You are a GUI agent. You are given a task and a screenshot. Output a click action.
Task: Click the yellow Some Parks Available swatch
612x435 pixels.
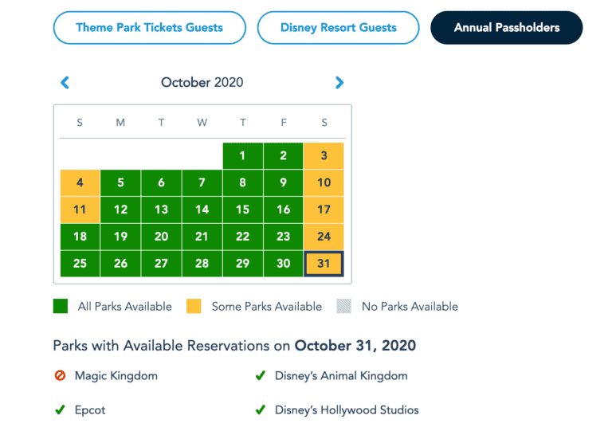194,306
